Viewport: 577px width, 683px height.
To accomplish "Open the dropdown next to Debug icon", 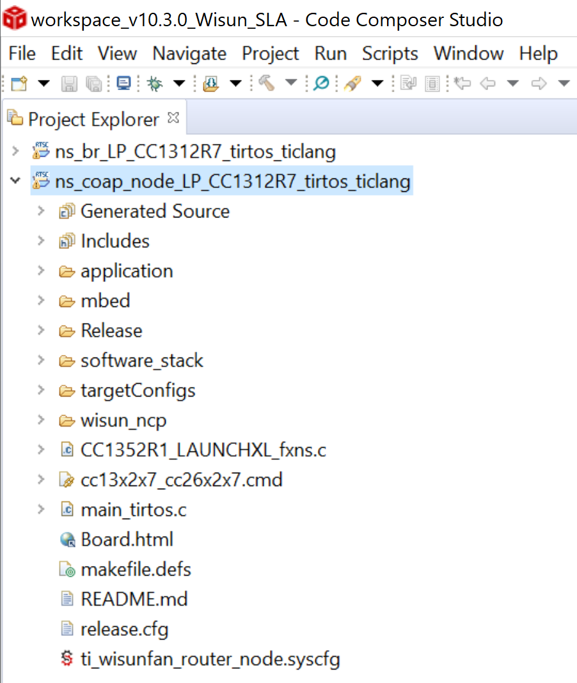I will (179, 83).
